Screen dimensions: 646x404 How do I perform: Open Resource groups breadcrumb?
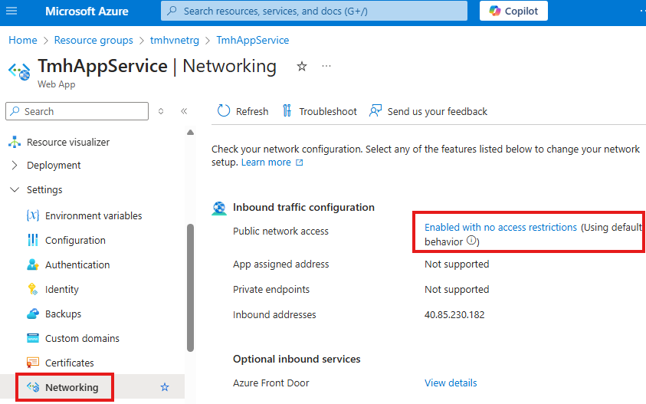click(93, 40)
